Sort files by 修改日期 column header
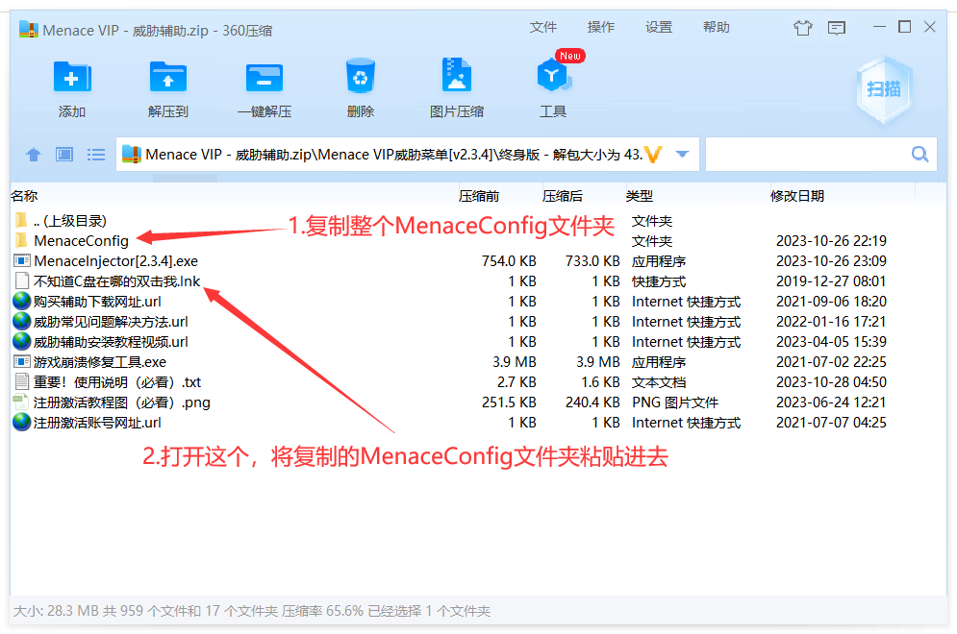Viewport: 957px width, 634px height. pos(797,196)
